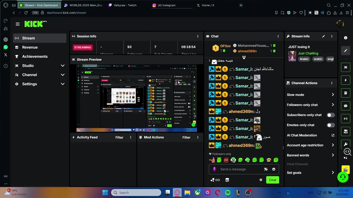
Task: Click the channel points infinity icon
Action: coord(215,180)
